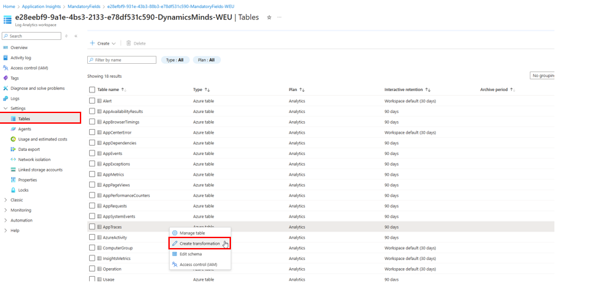Click the AzureActivity table name

pyautogui.click(x=114, y=237)
